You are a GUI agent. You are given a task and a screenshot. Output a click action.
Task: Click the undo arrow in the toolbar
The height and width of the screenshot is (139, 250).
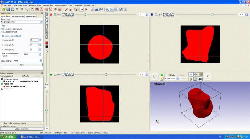coord(17,10)
